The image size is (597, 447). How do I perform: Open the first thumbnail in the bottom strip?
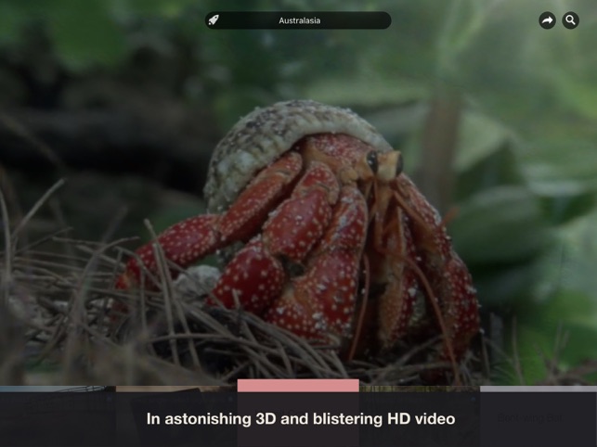click(56, 390)
